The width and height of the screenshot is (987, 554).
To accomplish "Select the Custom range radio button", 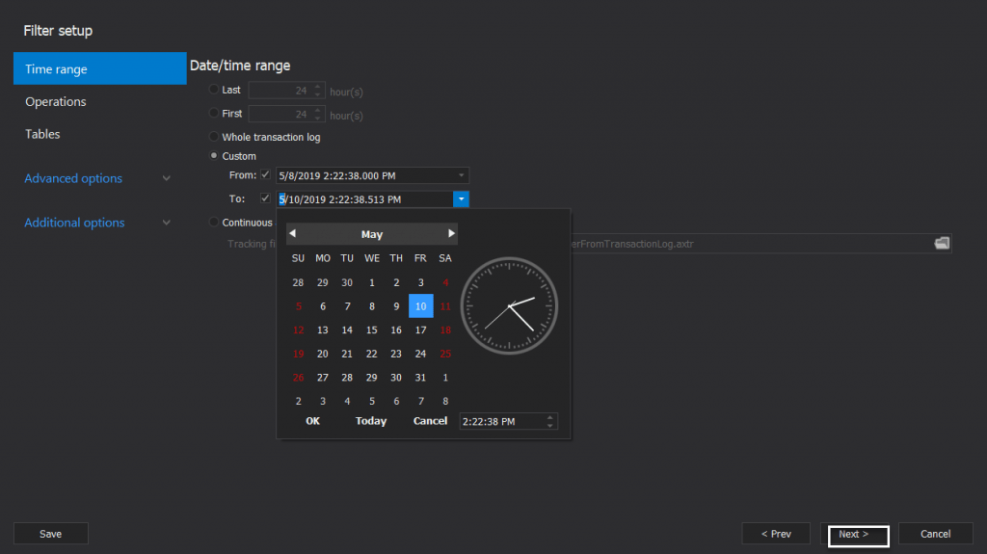I will pyautogui.click(x=214, y=155).
